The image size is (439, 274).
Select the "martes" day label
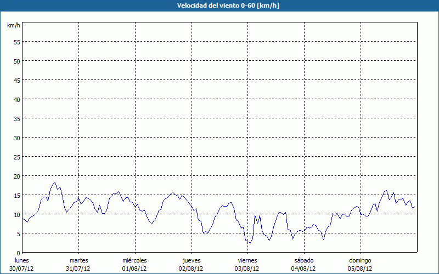point(78,260)
